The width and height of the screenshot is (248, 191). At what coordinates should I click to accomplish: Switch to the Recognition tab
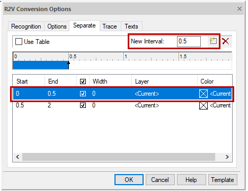(26, 26)
